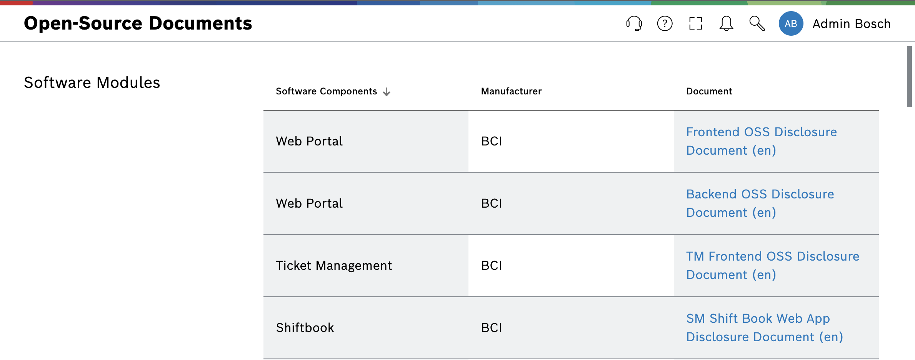This screenshot has width=915, height=360.
Task: Select the Ticket Management row cell
Action: click(334, 266)
